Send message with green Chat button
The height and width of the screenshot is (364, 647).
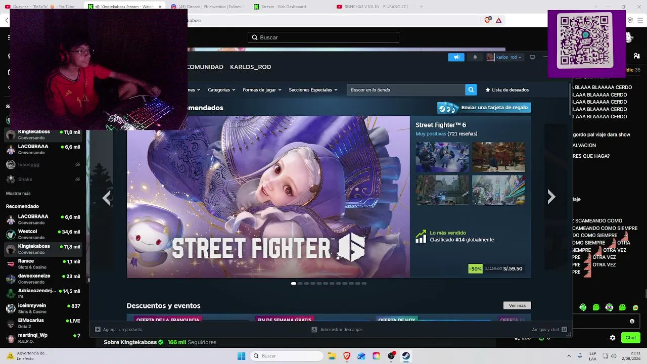[631, 338]
